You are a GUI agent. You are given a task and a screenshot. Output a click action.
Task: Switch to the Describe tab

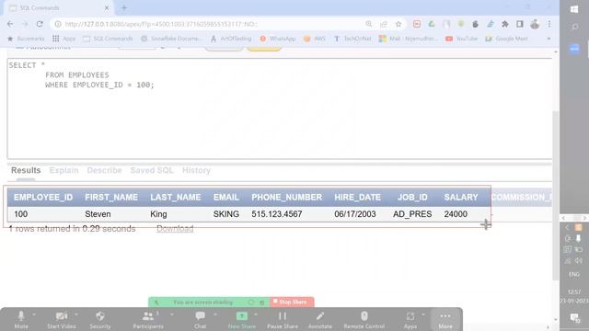click(x=104, y=170)
